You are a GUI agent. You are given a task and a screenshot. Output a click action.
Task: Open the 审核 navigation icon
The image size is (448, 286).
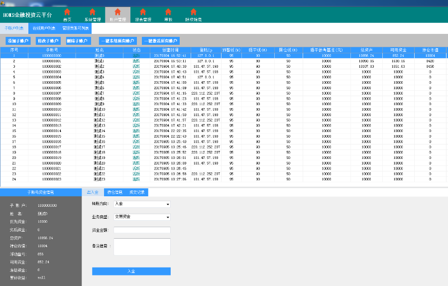click(168, 14)
